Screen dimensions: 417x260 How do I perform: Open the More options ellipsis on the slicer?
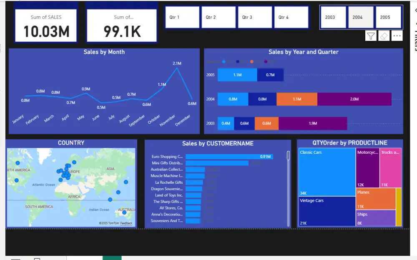[397, 35]
